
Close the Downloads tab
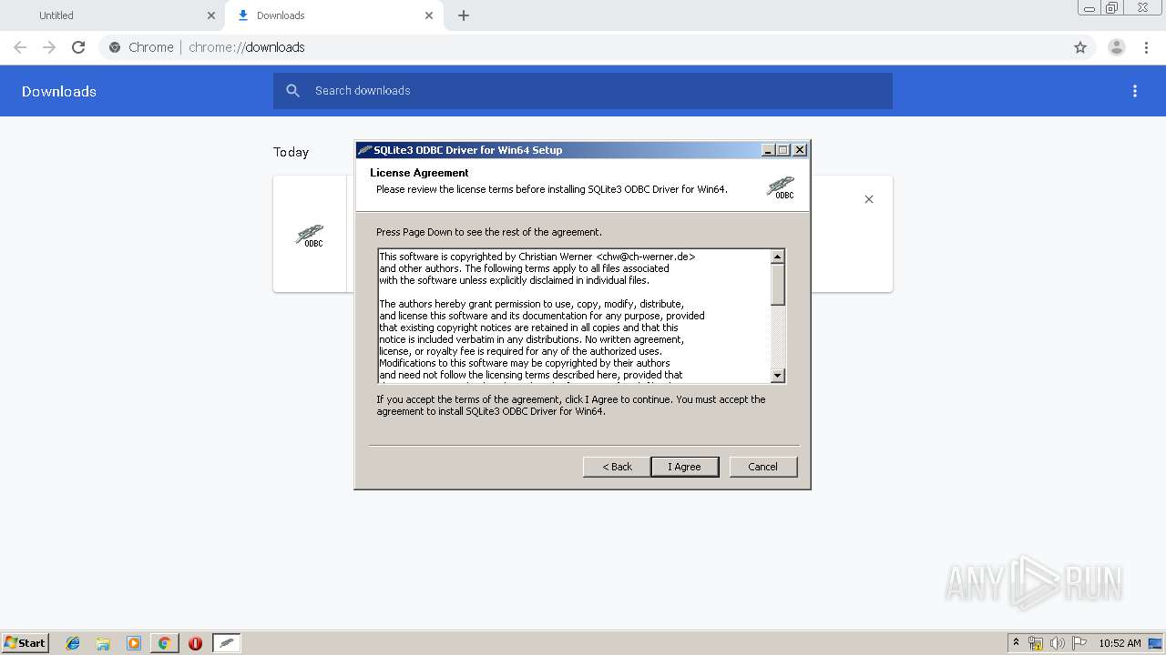429,15
